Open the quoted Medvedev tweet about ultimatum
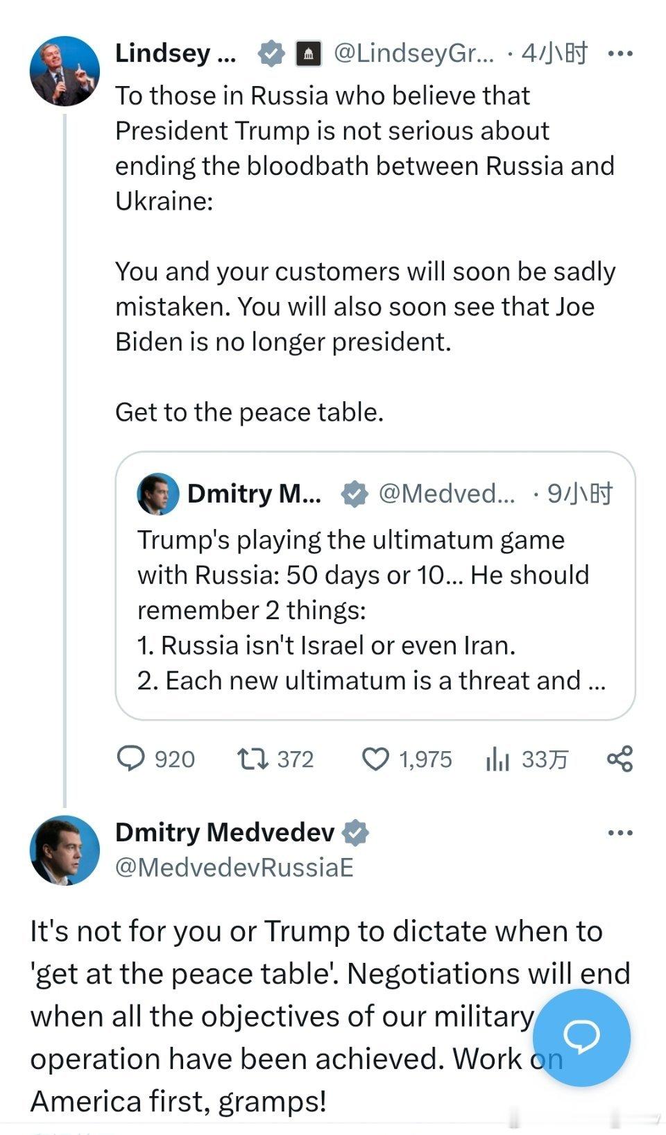Image resolution: width=666 pixels, height=1135 pixels. [x=375, y=585]
